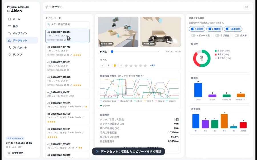257x160 pixels.
Task: Click the camera count icon in status
Action: click(x=7, y=147)
